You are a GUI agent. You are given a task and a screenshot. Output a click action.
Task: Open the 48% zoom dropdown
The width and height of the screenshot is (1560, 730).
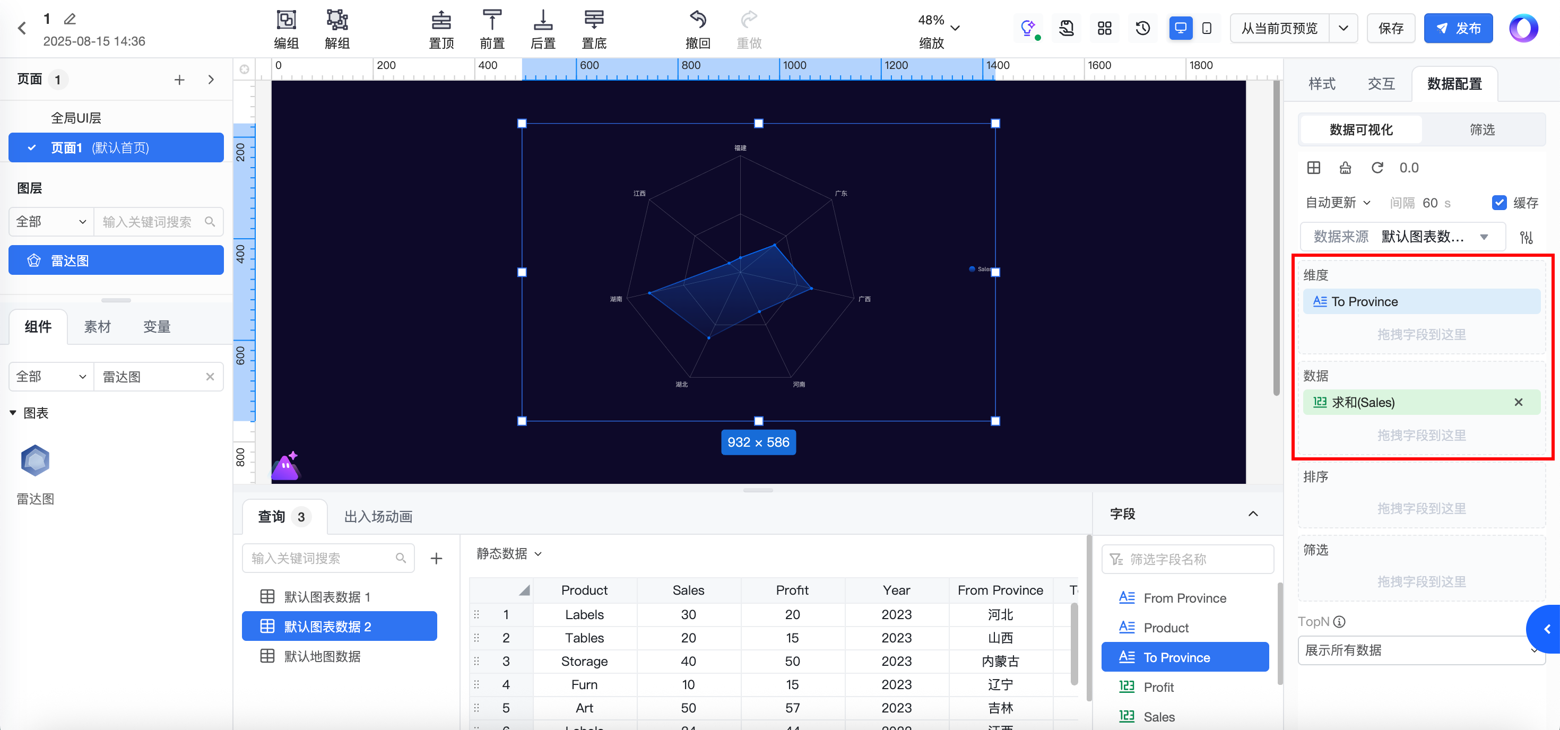pos(955,28)
